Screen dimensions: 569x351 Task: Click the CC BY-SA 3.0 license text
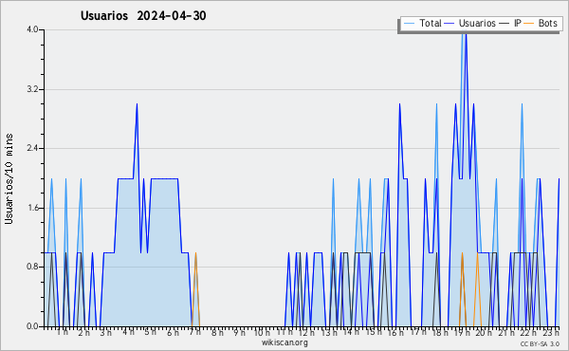(540, 343)
